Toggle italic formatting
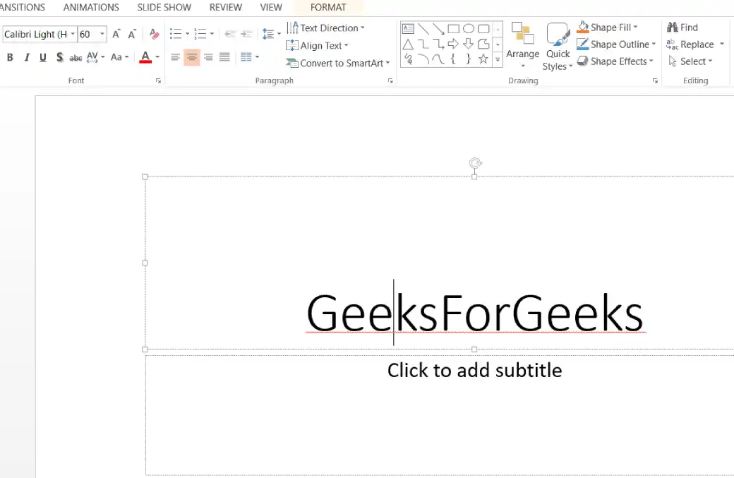This screenshot has height=478, width=734. coord(27,57)
